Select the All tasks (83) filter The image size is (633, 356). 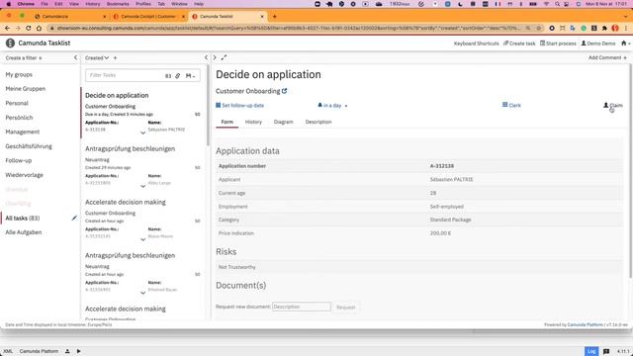tap(22, 218)
